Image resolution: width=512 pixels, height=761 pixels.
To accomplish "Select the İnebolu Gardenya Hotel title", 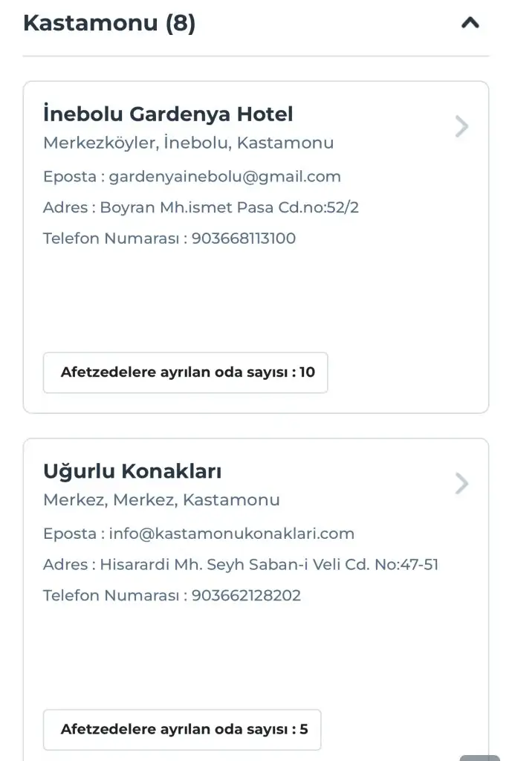I will [x=168, y=114].
